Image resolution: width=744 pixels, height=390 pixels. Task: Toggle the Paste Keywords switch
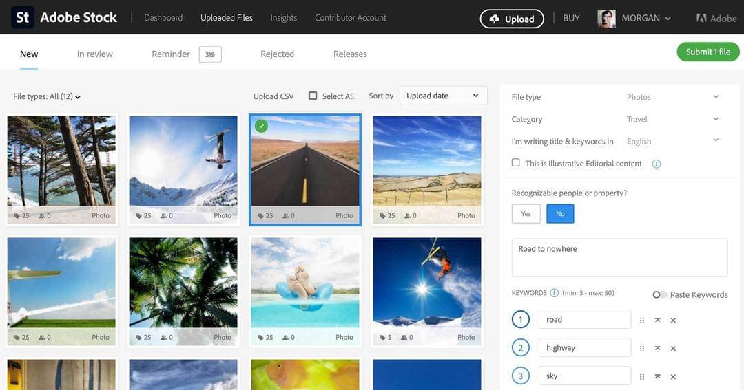click(659, 295)
